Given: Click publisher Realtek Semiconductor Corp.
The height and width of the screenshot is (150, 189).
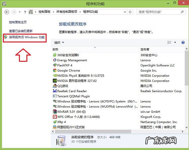Looking at the screenshot, I should click(161, 91).
